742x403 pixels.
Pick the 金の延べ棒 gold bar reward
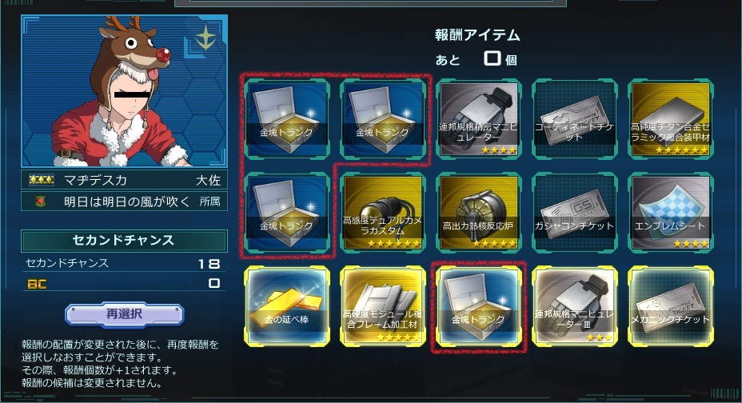click(x=287, y=306)
